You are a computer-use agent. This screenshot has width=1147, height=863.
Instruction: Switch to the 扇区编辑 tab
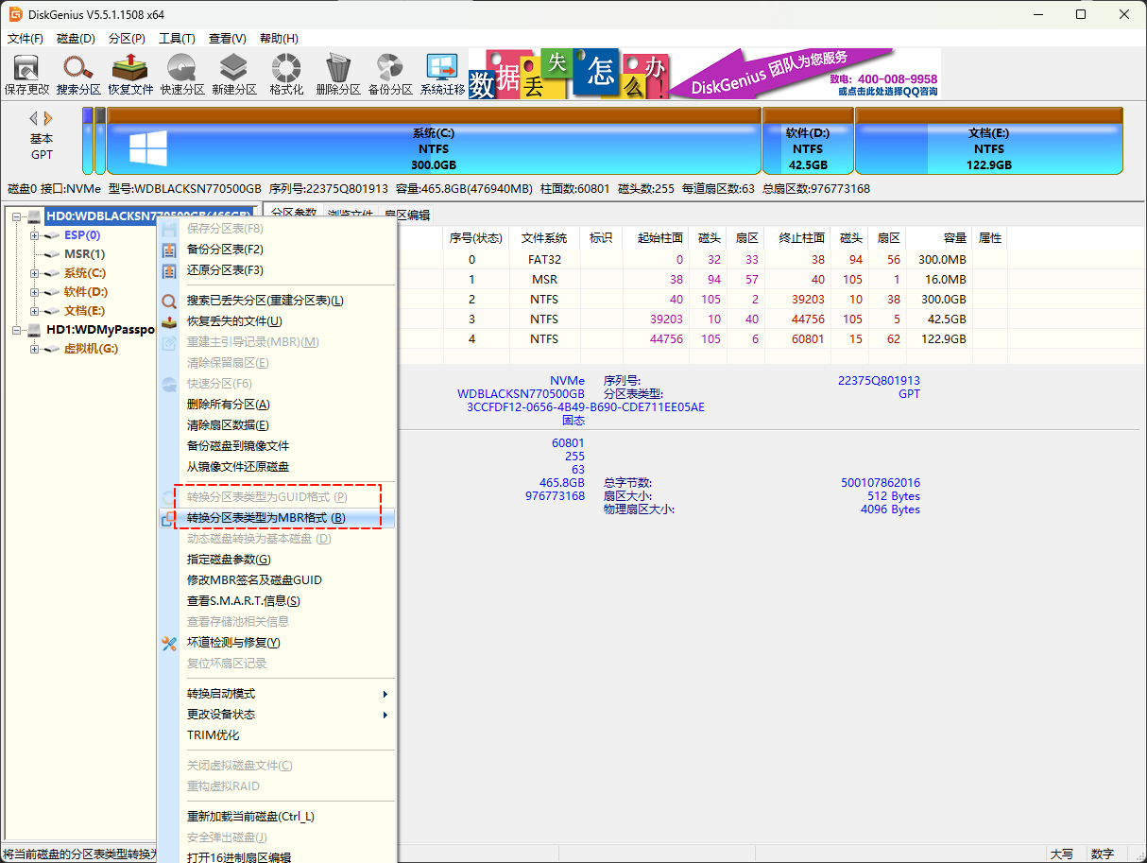(407, 215)
